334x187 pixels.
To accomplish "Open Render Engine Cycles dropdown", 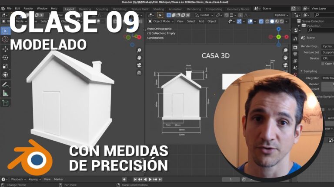I will [327, 46].
